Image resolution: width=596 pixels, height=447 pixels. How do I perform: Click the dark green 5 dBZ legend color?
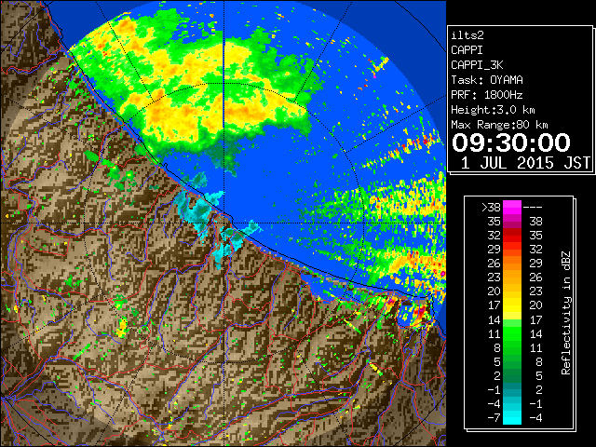coord(512,361)
